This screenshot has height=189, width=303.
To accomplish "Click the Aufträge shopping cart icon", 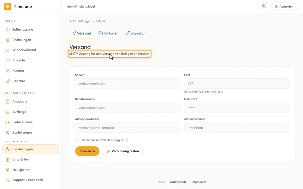I will click(x=8, y=112).
